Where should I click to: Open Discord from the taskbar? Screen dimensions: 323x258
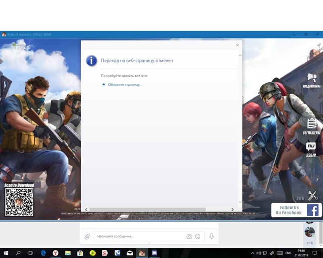154,253
